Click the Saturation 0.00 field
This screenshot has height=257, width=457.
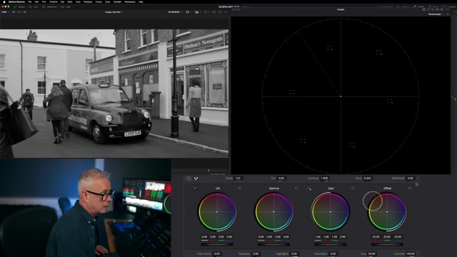333,254
